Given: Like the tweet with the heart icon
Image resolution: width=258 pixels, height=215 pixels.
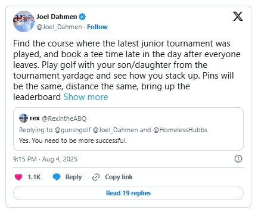Looking at the screenshot, I should [18, 177].
